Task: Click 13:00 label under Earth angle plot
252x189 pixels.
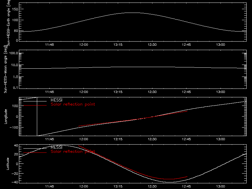Action: [x=221, y=45]
